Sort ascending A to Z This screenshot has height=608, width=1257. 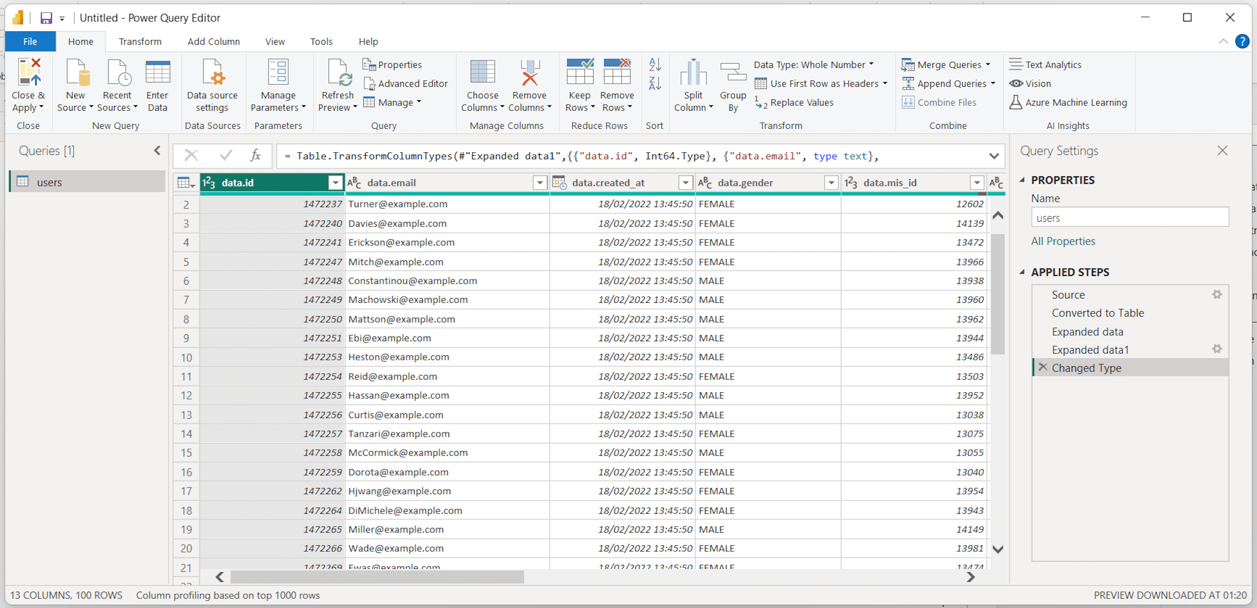(655, 65)
